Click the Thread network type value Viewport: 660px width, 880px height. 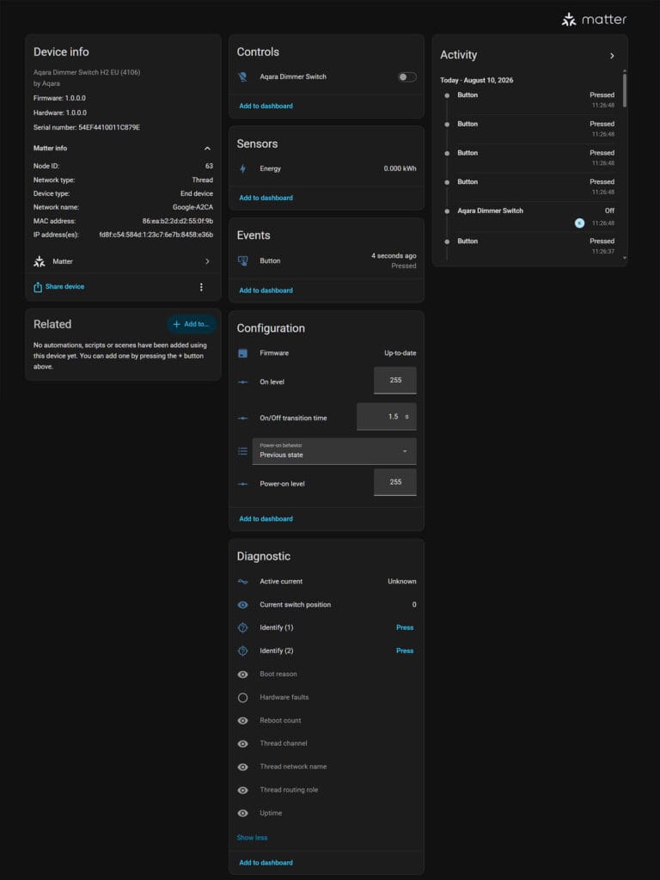(x=203, y=180)
